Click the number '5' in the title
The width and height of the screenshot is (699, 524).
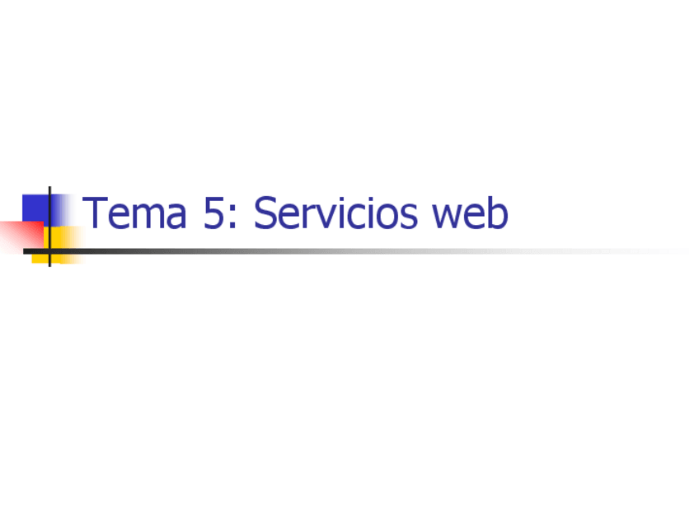tap(213, 213)
